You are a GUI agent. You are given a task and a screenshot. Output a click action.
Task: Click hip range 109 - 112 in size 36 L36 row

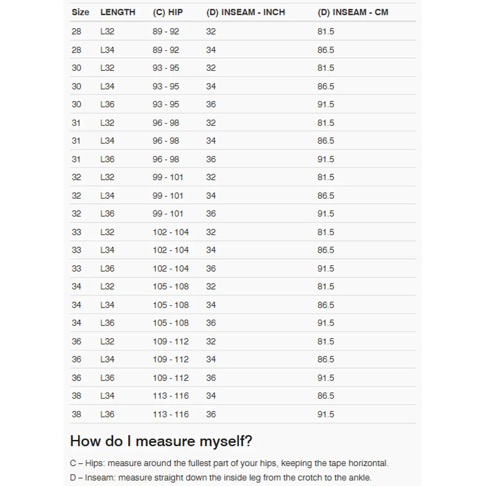(x=171, y=378)
